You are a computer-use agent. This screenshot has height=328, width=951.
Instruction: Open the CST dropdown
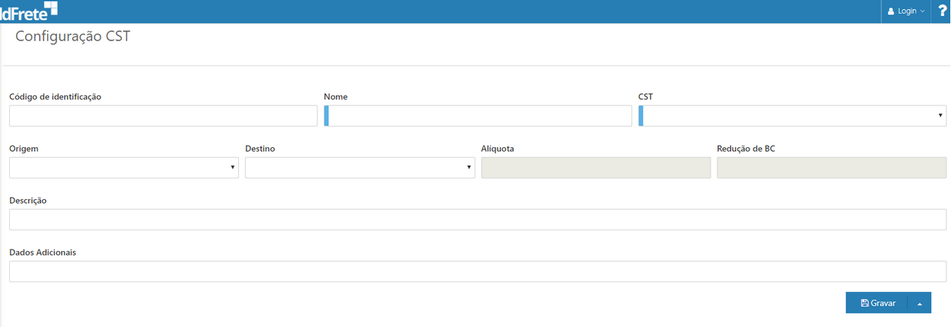[x=793, y=116]
